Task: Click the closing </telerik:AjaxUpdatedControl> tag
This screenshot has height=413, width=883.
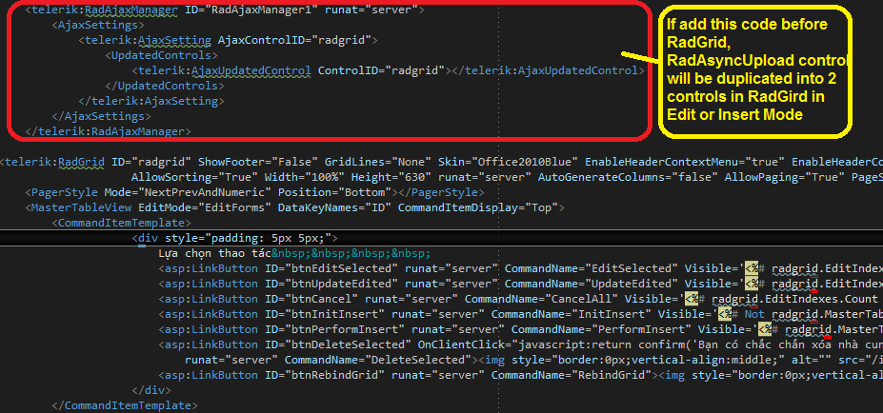Action: pyautogui.click(x=548, y=71)
